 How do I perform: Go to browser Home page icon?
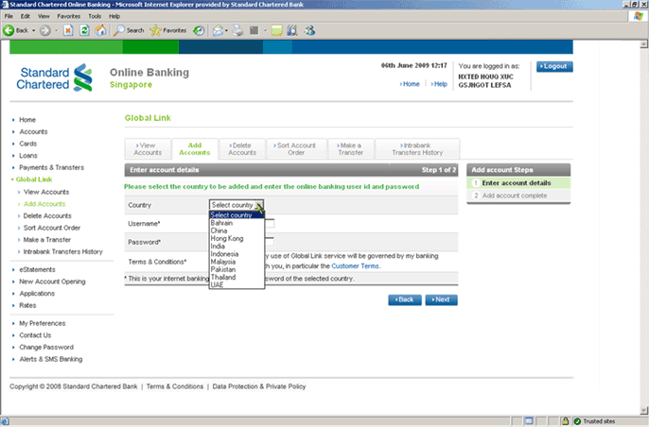coord(100,30)
